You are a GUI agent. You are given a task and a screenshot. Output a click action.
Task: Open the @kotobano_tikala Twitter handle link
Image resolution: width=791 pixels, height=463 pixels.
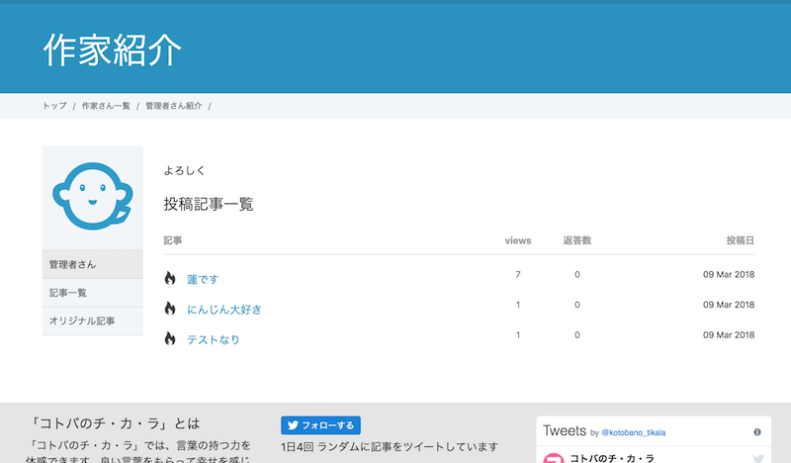tap(634, 432)
